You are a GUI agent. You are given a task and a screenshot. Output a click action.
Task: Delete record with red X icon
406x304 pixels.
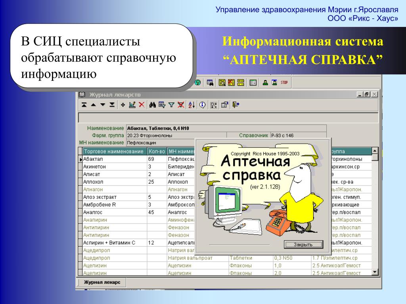pyautogui.click(x=142, y=105)
